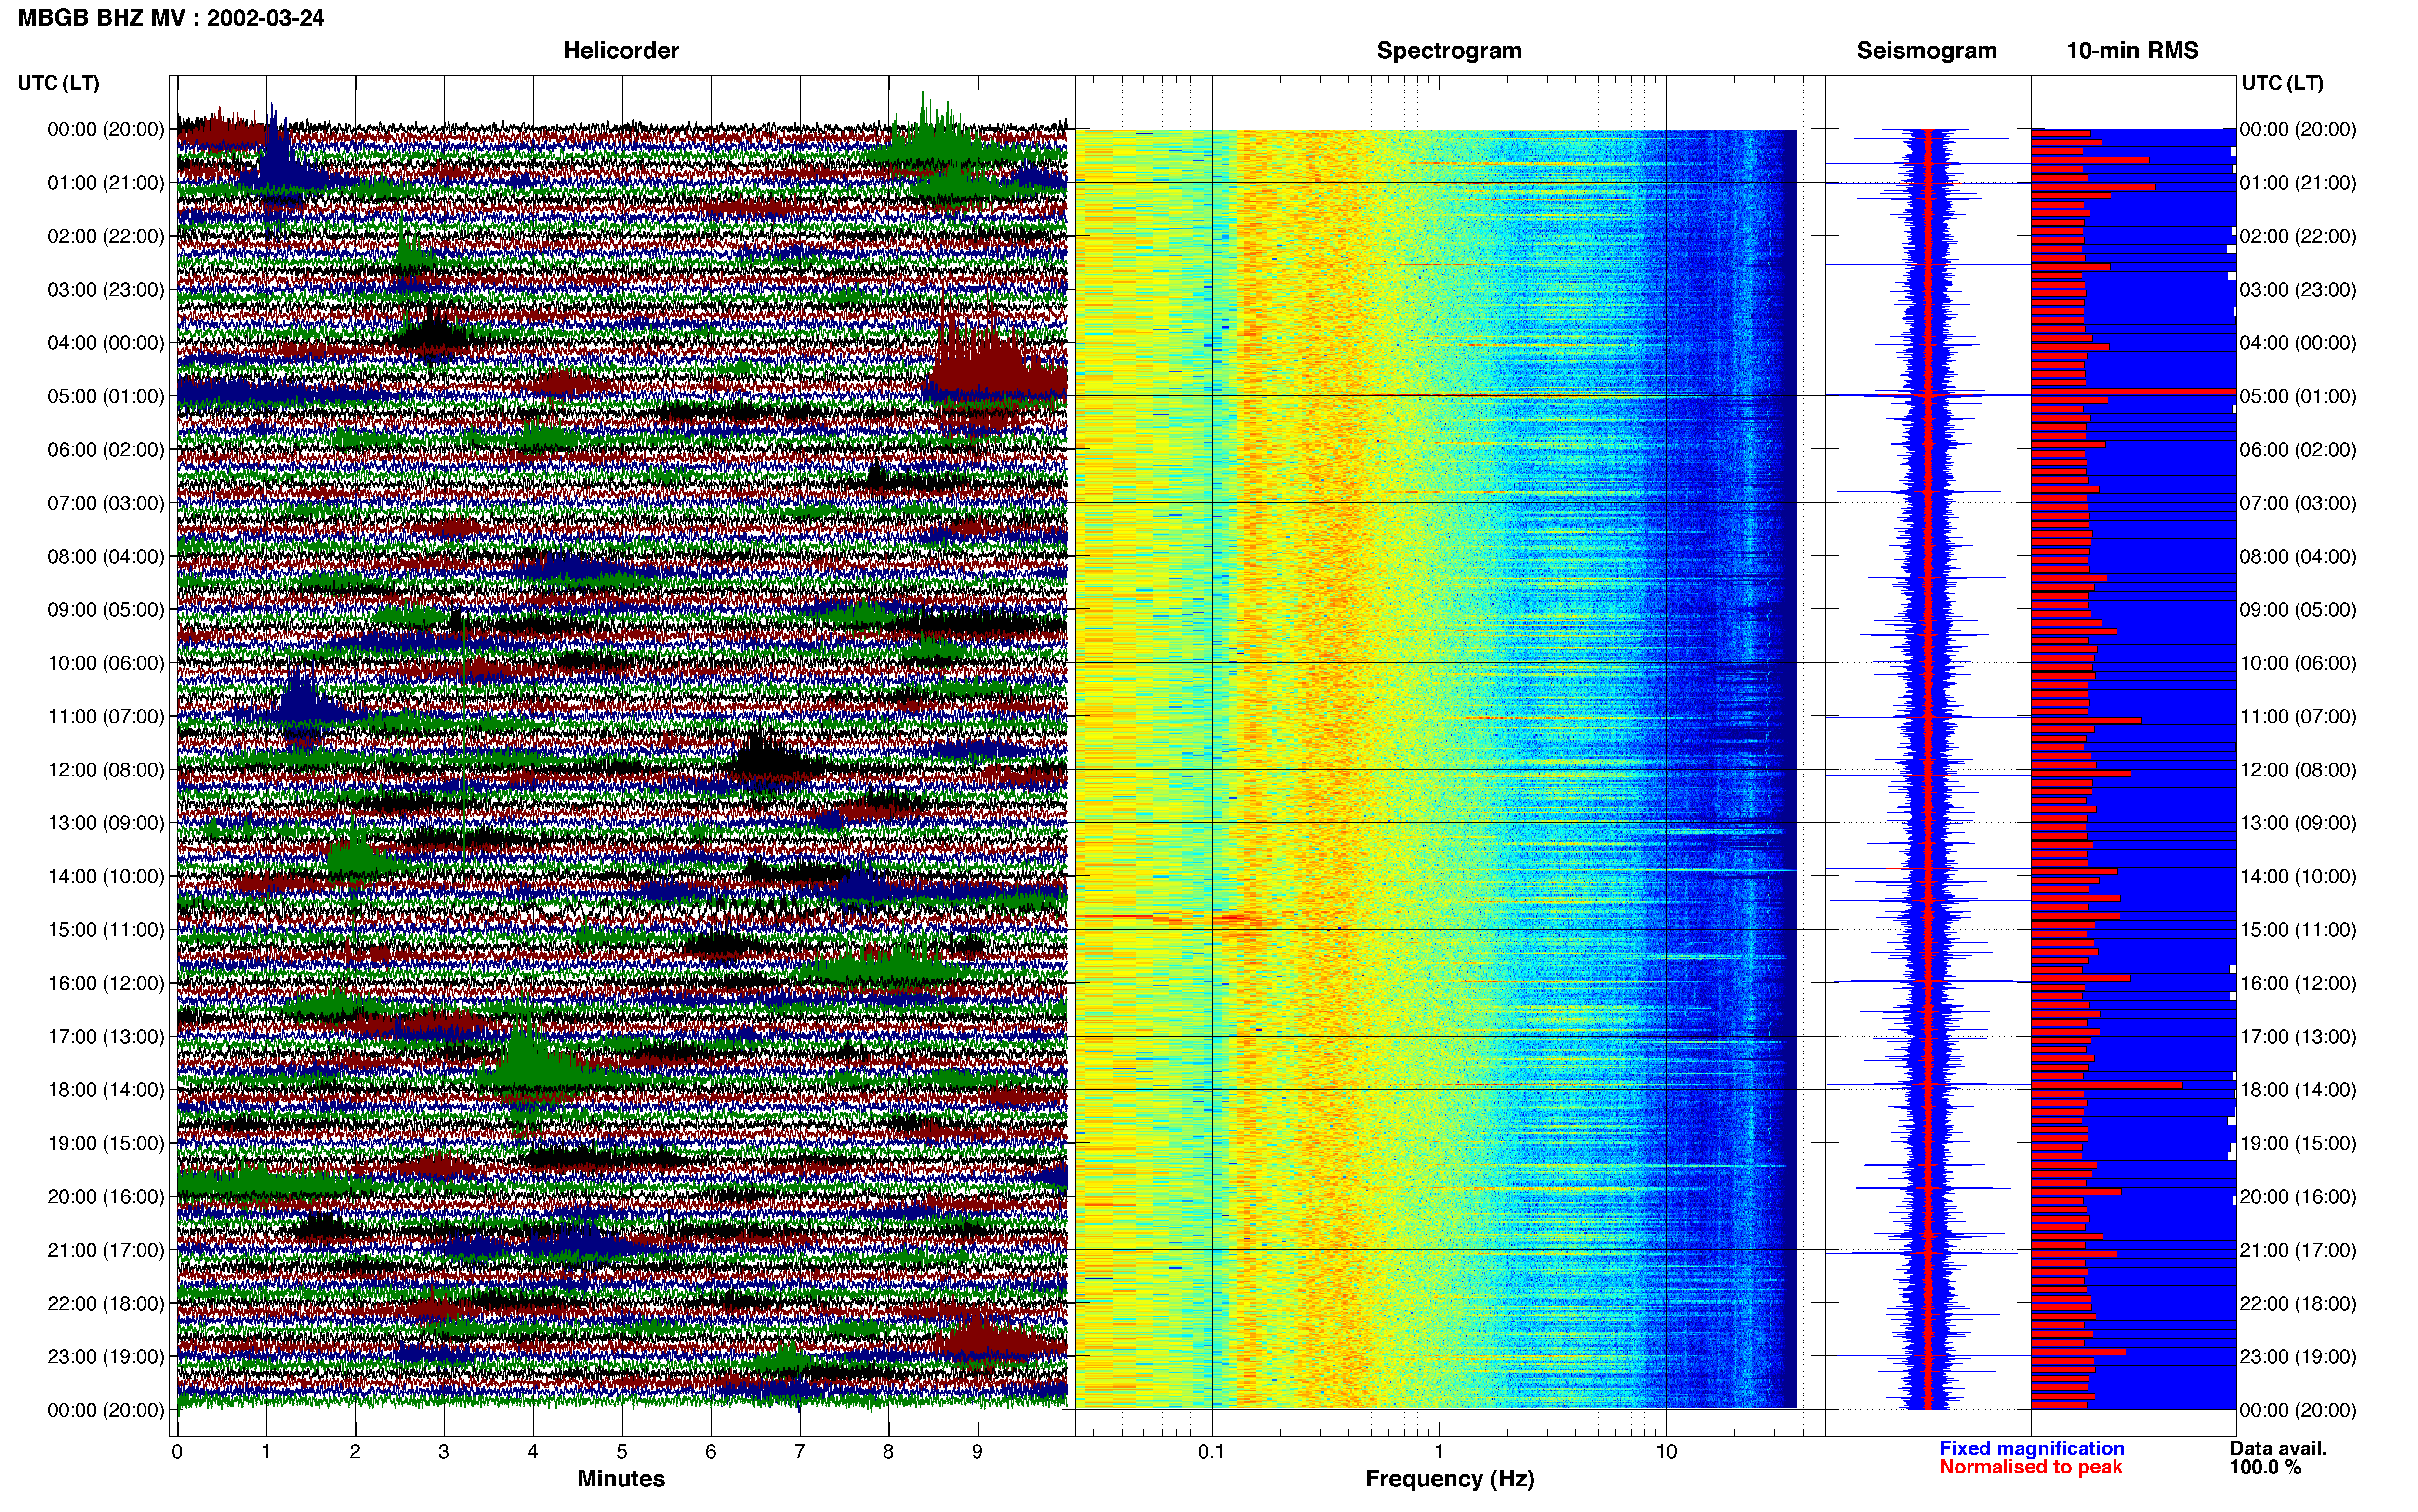Click the right '05:00 (01:00)' time label
Screen dimensions: 2418x1512
click(x=2298, y=396)
